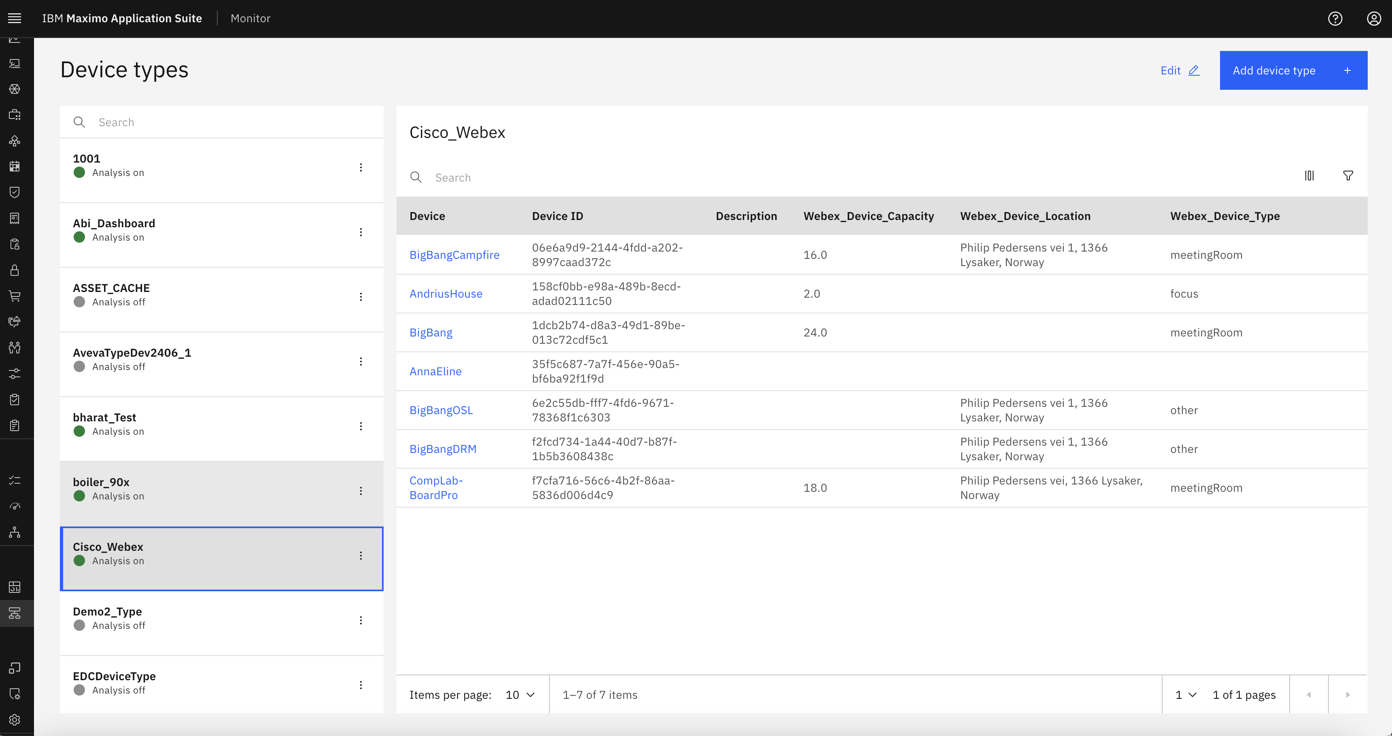This screenshot has width=1392, height=736.
Task: Click the checklist sidebar icon
Action: pos(15,480)
